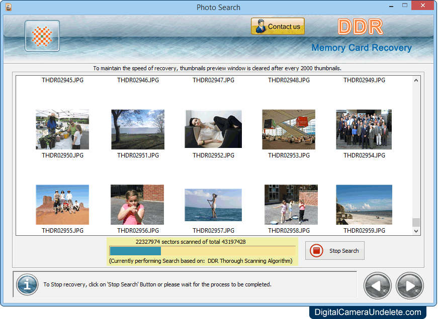Viewport: 438px width, 319px height.
Task: Select THDR02955.JPG desert family thumbnail
Action: (62, 205)
